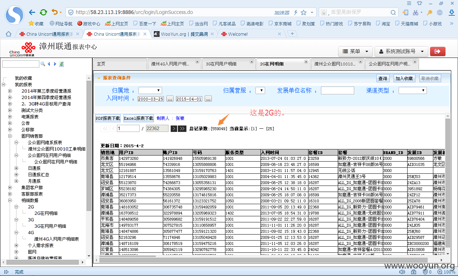Expand the 测试大分类 tree node

[x=10, y=110]
